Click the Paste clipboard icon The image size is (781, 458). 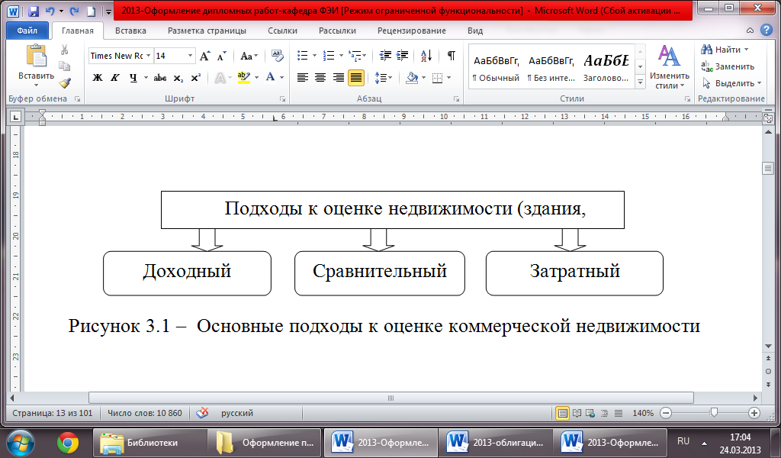36,55
